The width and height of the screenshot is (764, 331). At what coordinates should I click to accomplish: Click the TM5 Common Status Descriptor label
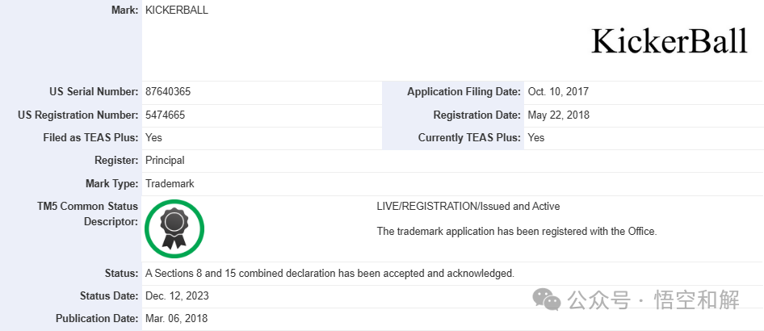[x=88, y=214]
